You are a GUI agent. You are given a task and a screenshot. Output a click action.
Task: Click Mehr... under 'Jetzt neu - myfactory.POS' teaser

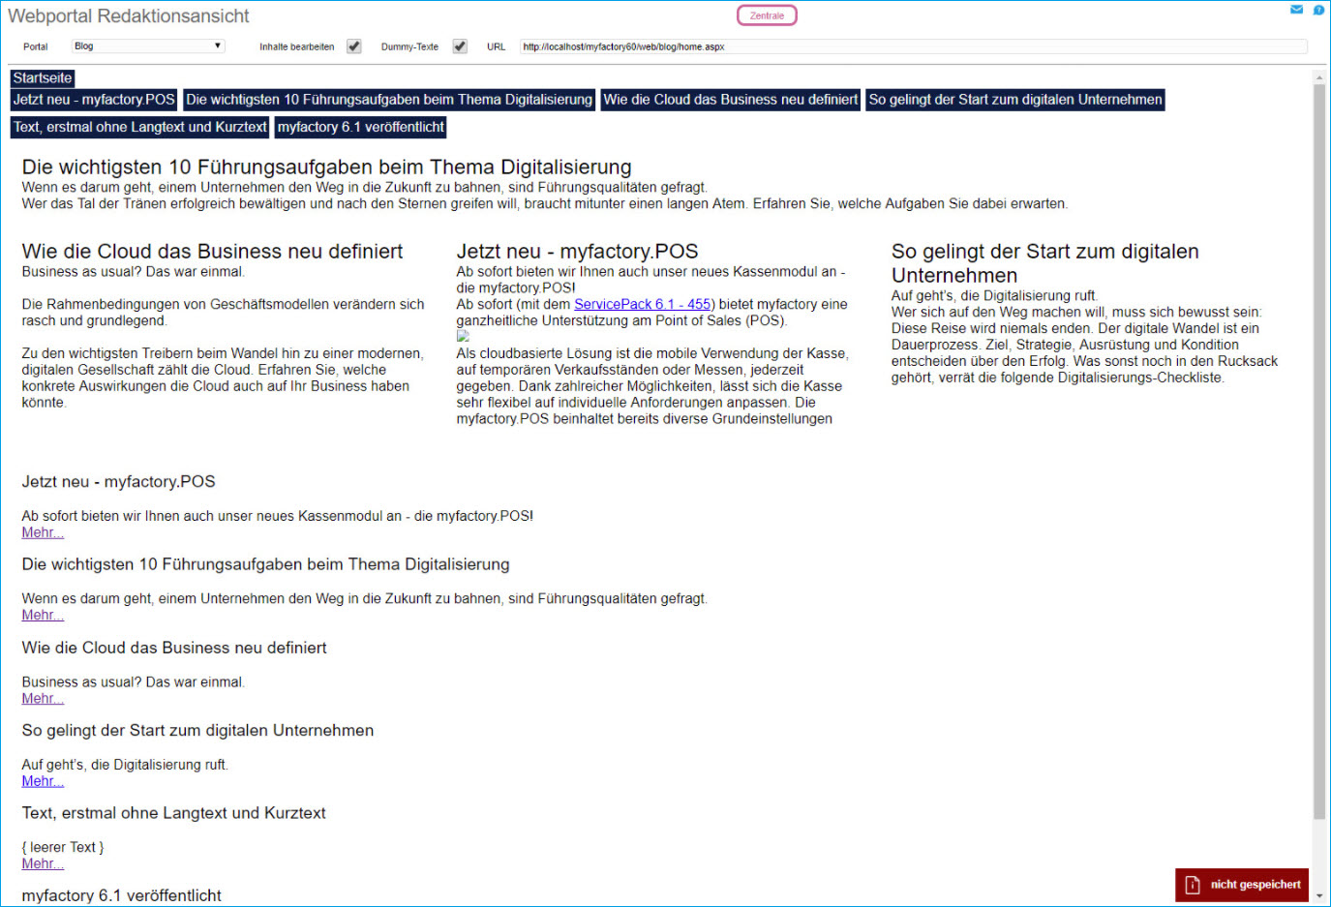coord(43,532)
